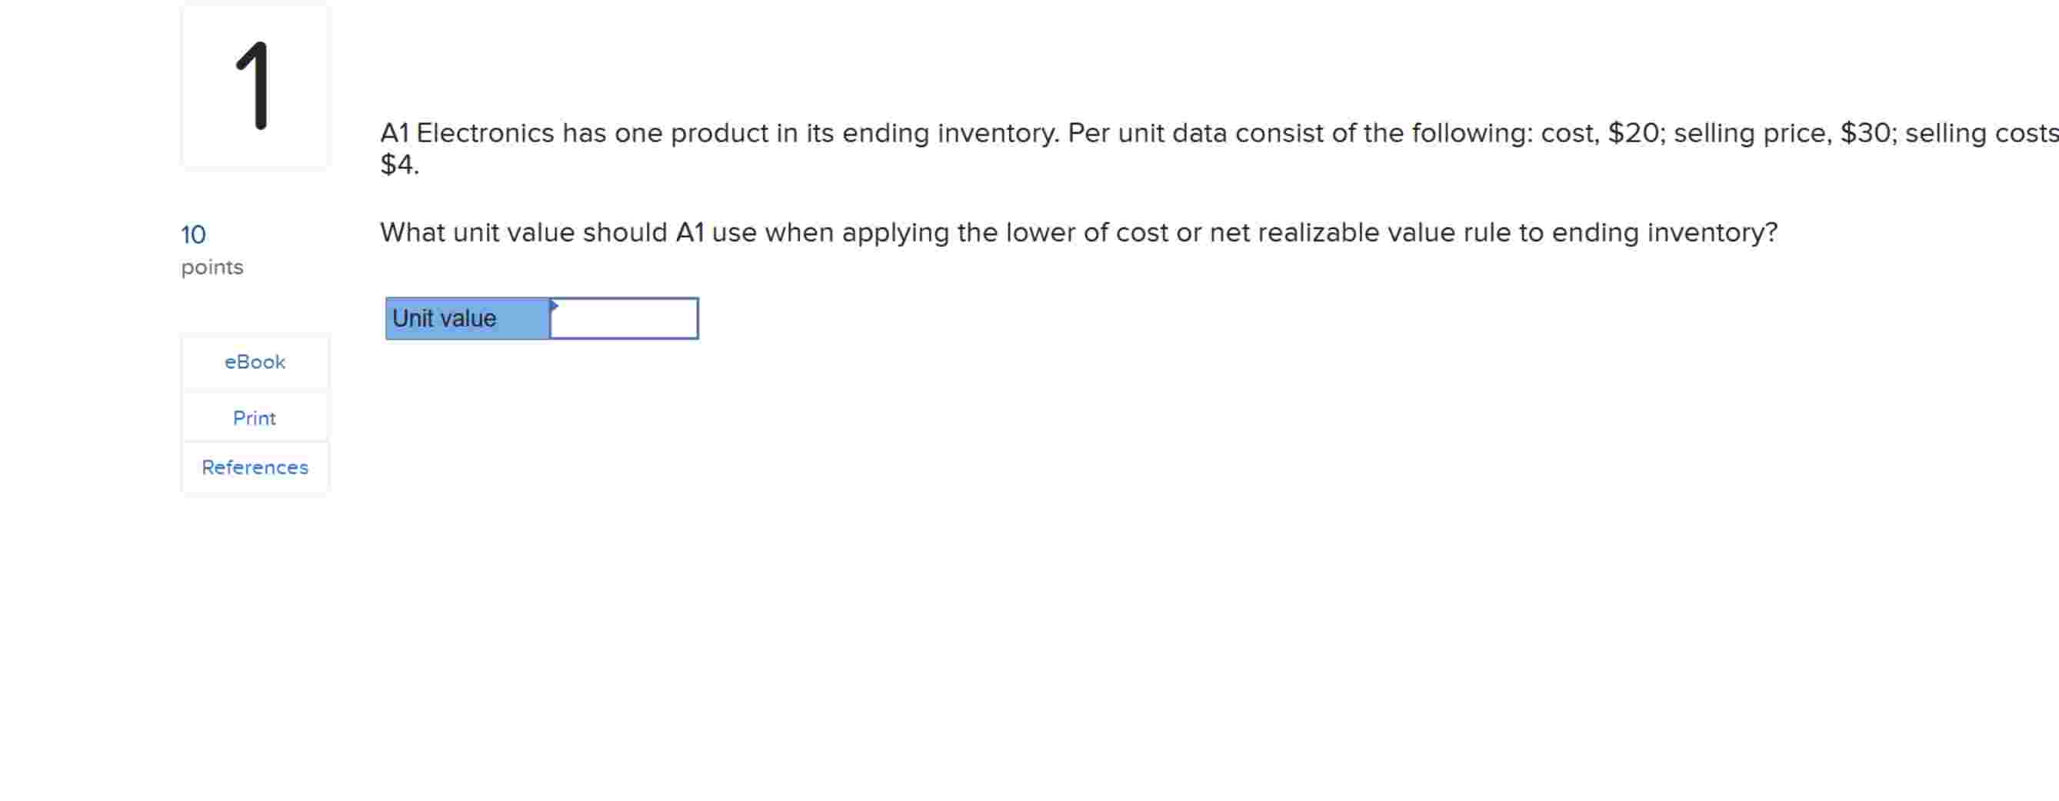Select the Print sidebar entry
2059x801 pixels.
pos(254,417)
